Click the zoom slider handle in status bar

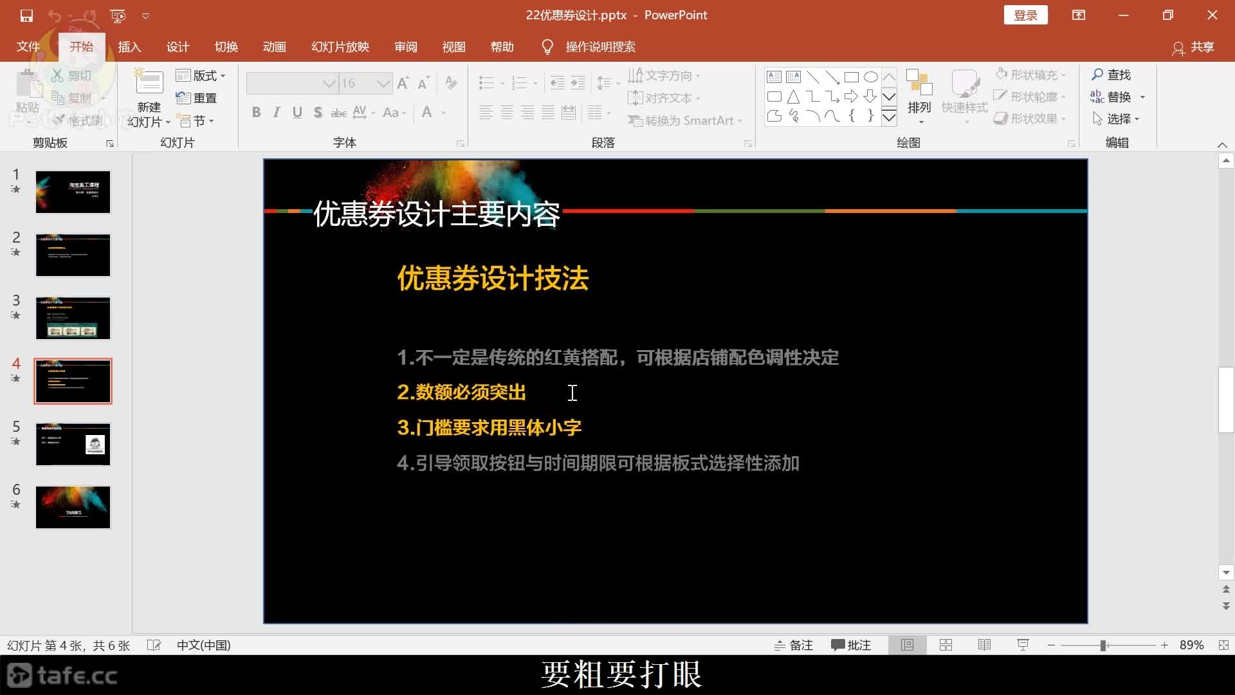coord(1103,645)
